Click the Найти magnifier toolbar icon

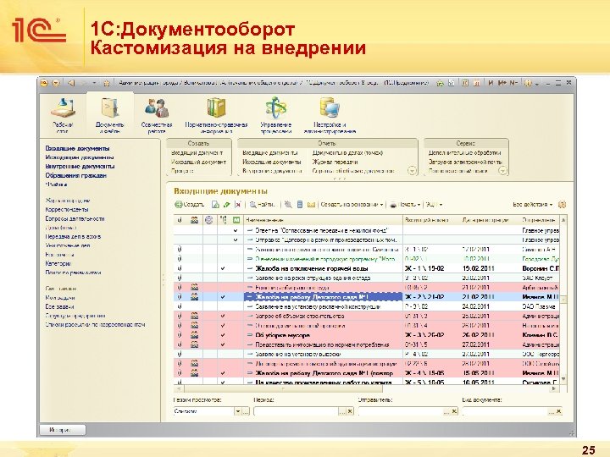[x=252, y=205]
